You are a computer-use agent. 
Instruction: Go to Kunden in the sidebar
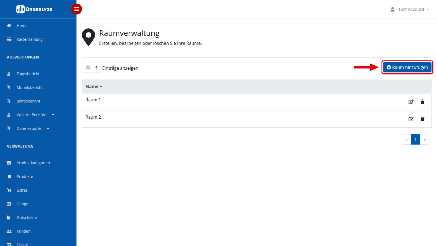coord(23,231)
